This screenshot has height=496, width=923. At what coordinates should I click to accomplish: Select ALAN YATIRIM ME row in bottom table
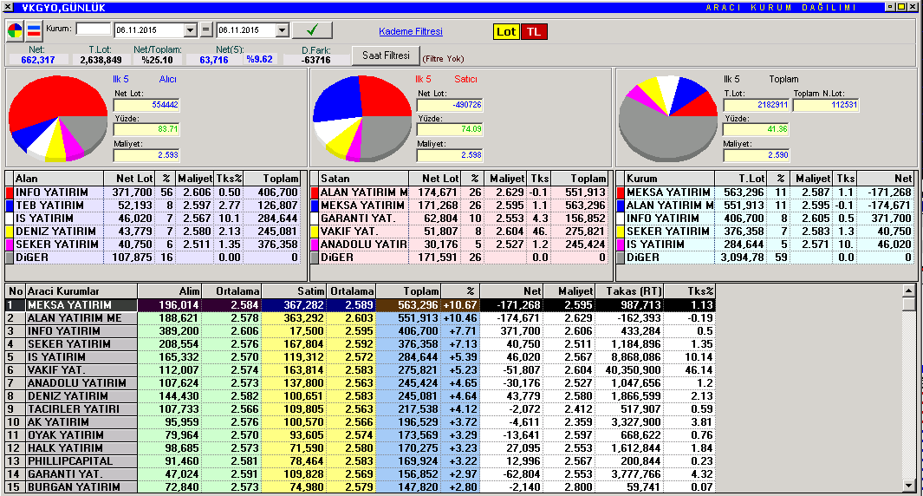[361, 318]
